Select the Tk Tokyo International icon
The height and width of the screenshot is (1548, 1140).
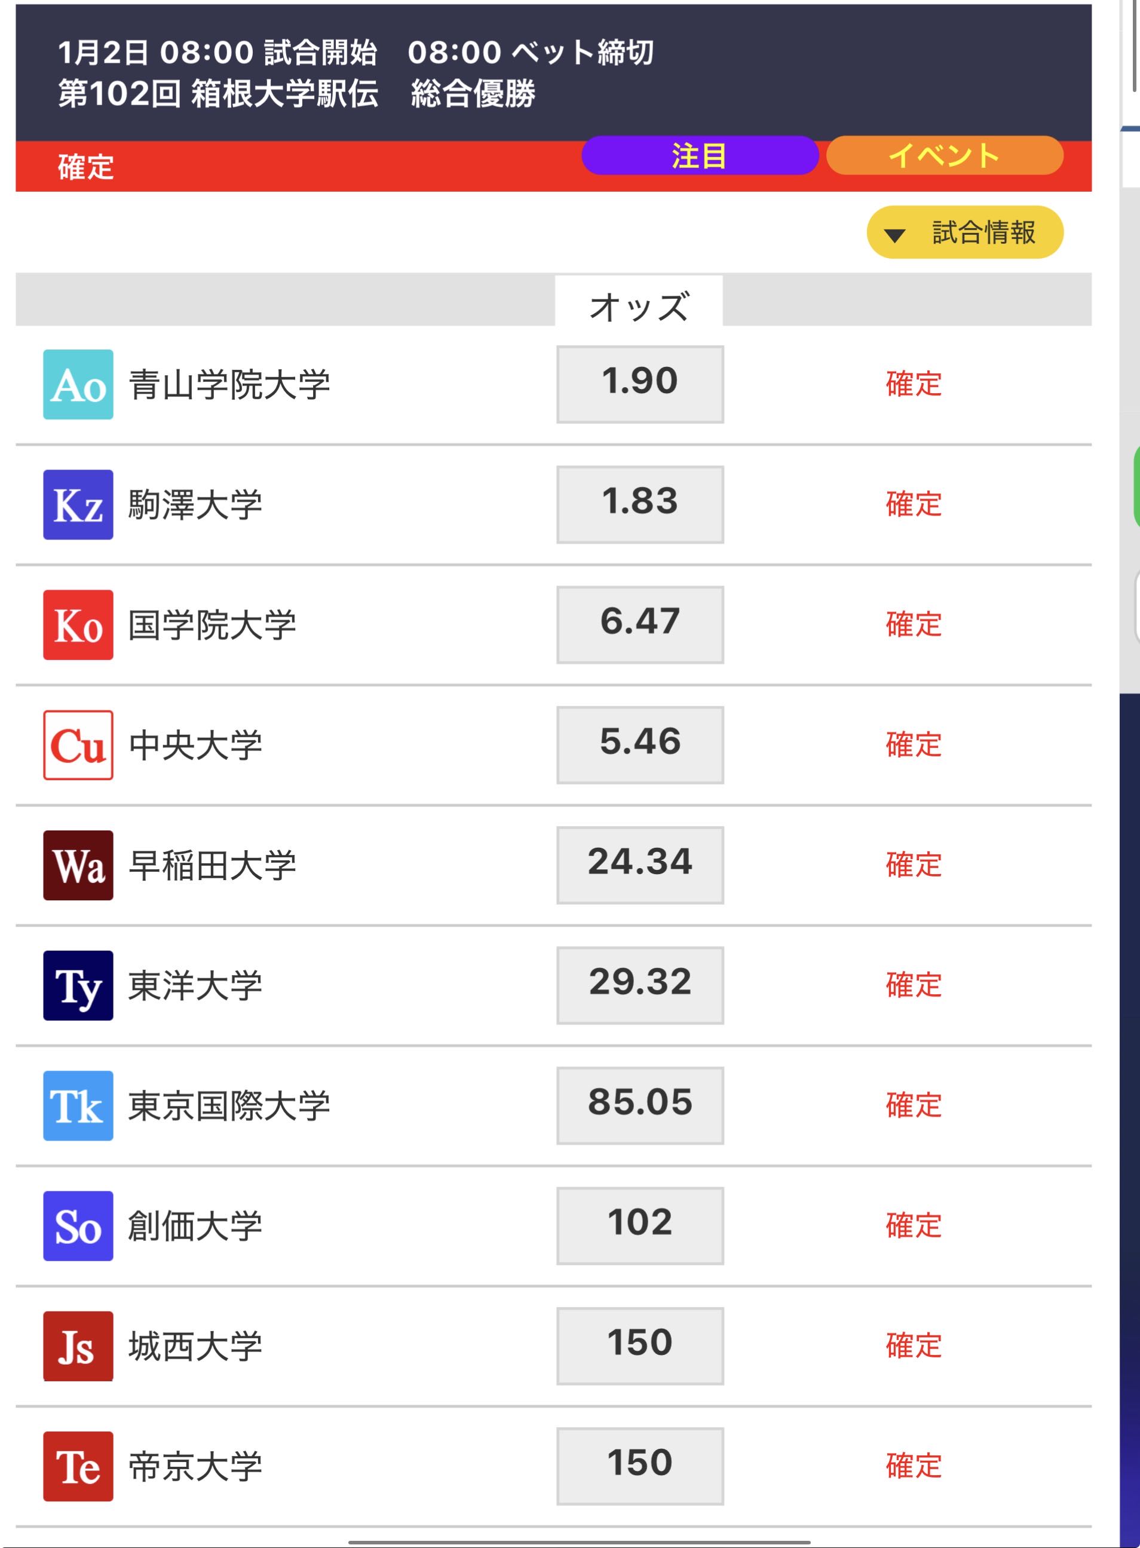pos(78,1105)
